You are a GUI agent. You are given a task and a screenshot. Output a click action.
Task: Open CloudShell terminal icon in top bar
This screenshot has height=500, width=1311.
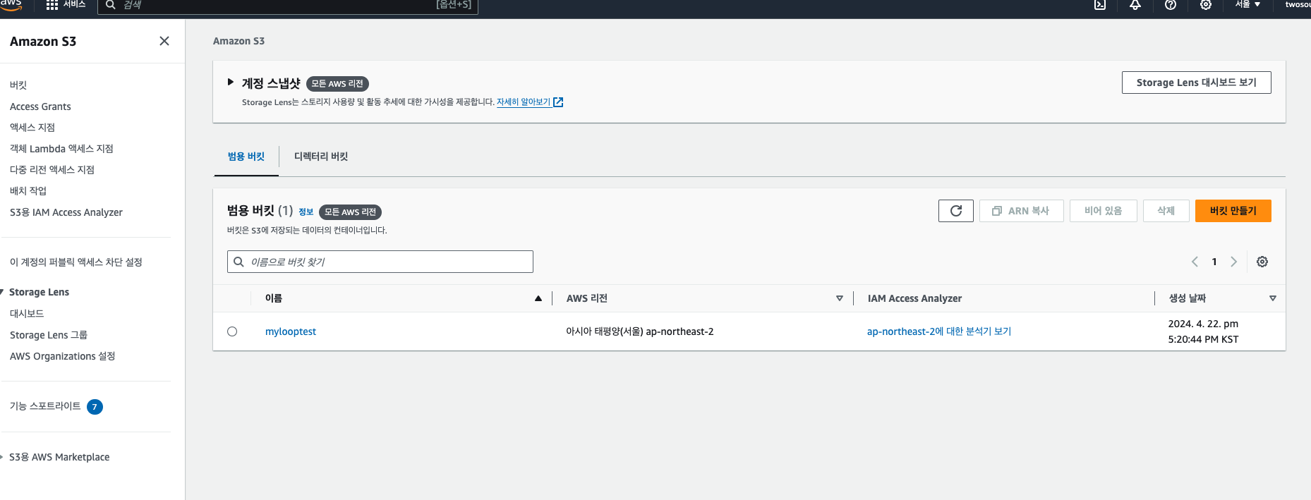(1100, 5)
